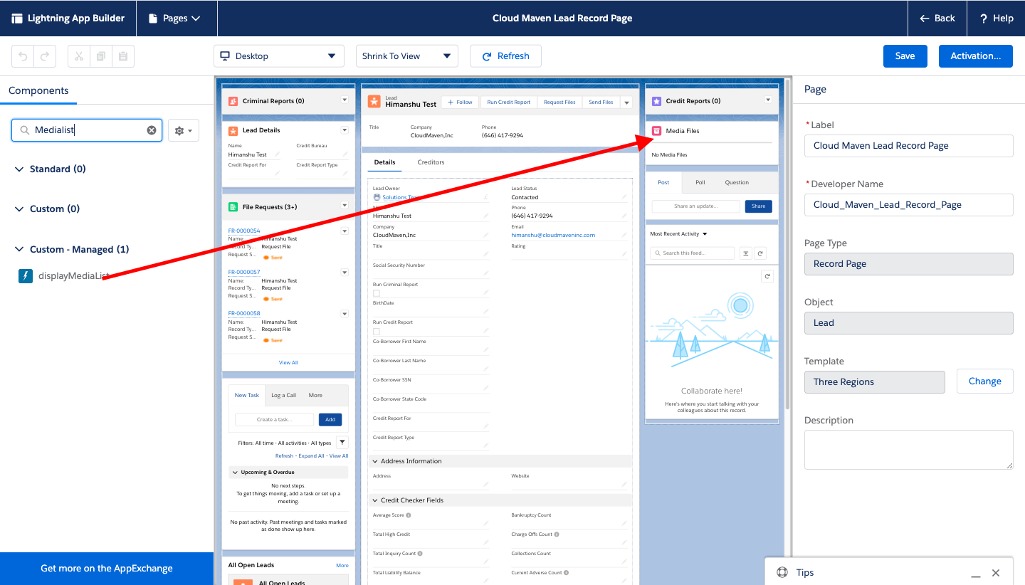Click the Refresh button in toolbar
Screen dimensions: 1025x585
505,56
